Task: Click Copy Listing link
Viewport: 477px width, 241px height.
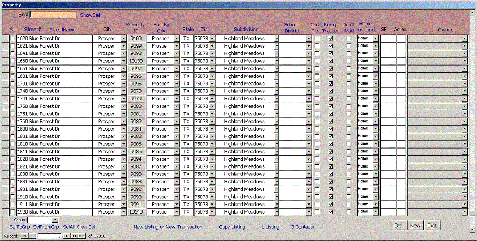Action: click(232, 227)
